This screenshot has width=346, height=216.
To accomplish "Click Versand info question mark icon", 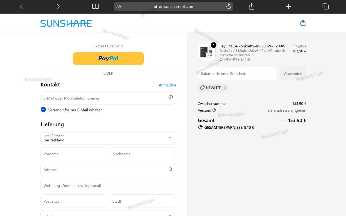I will coord(214,110).
